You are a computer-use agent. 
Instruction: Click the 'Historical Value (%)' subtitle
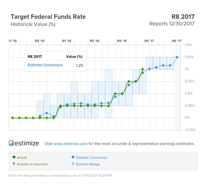pos(33,24)
